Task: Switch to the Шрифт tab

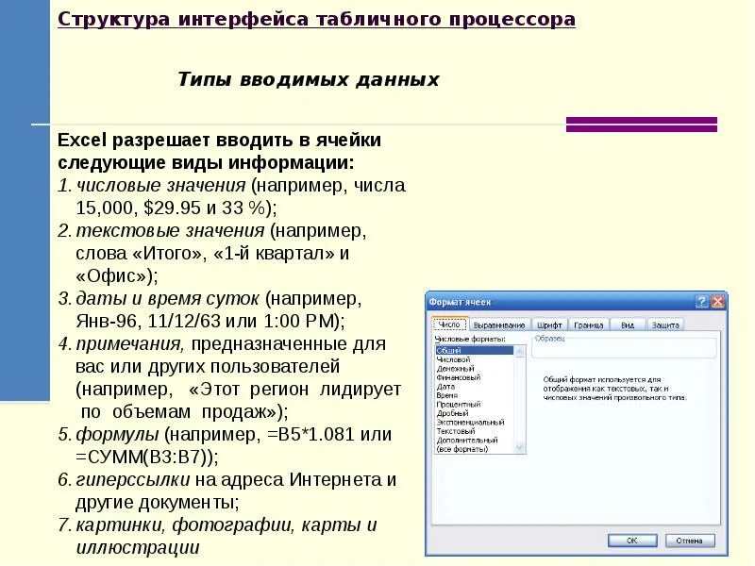Action: 549,325
